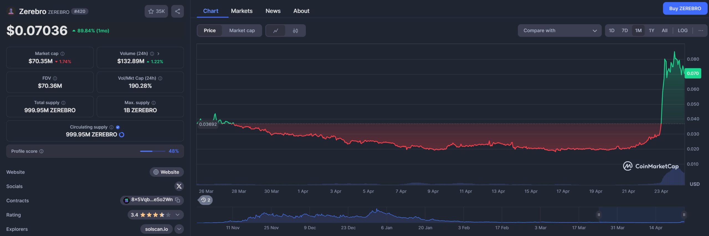Viewport: 709px width, 236px height.
Task: Click circulating supply progress ring icon
Action: pos(122,135)
